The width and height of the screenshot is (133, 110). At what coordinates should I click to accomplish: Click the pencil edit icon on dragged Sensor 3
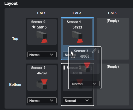click(x=94, y=51)
